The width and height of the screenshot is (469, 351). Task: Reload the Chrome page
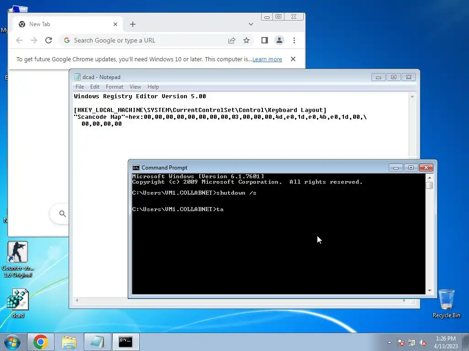pyautogui.click(x=49, y=40)
